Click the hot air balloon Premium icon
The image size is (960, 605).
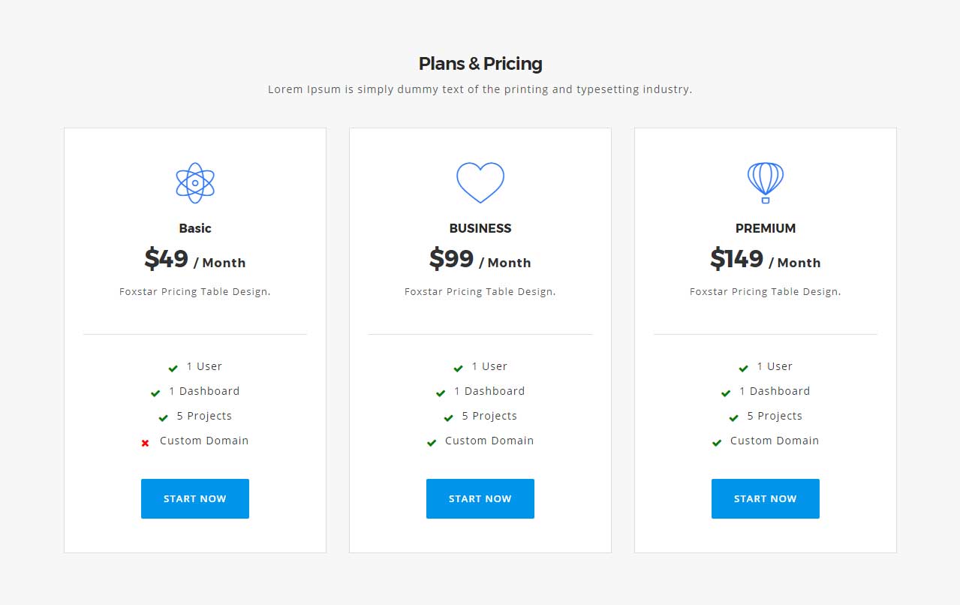coord(766,183)
